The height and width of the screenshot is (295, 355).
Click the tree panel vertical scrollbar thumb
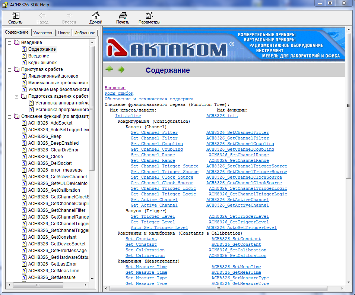[x=92, y=108]
